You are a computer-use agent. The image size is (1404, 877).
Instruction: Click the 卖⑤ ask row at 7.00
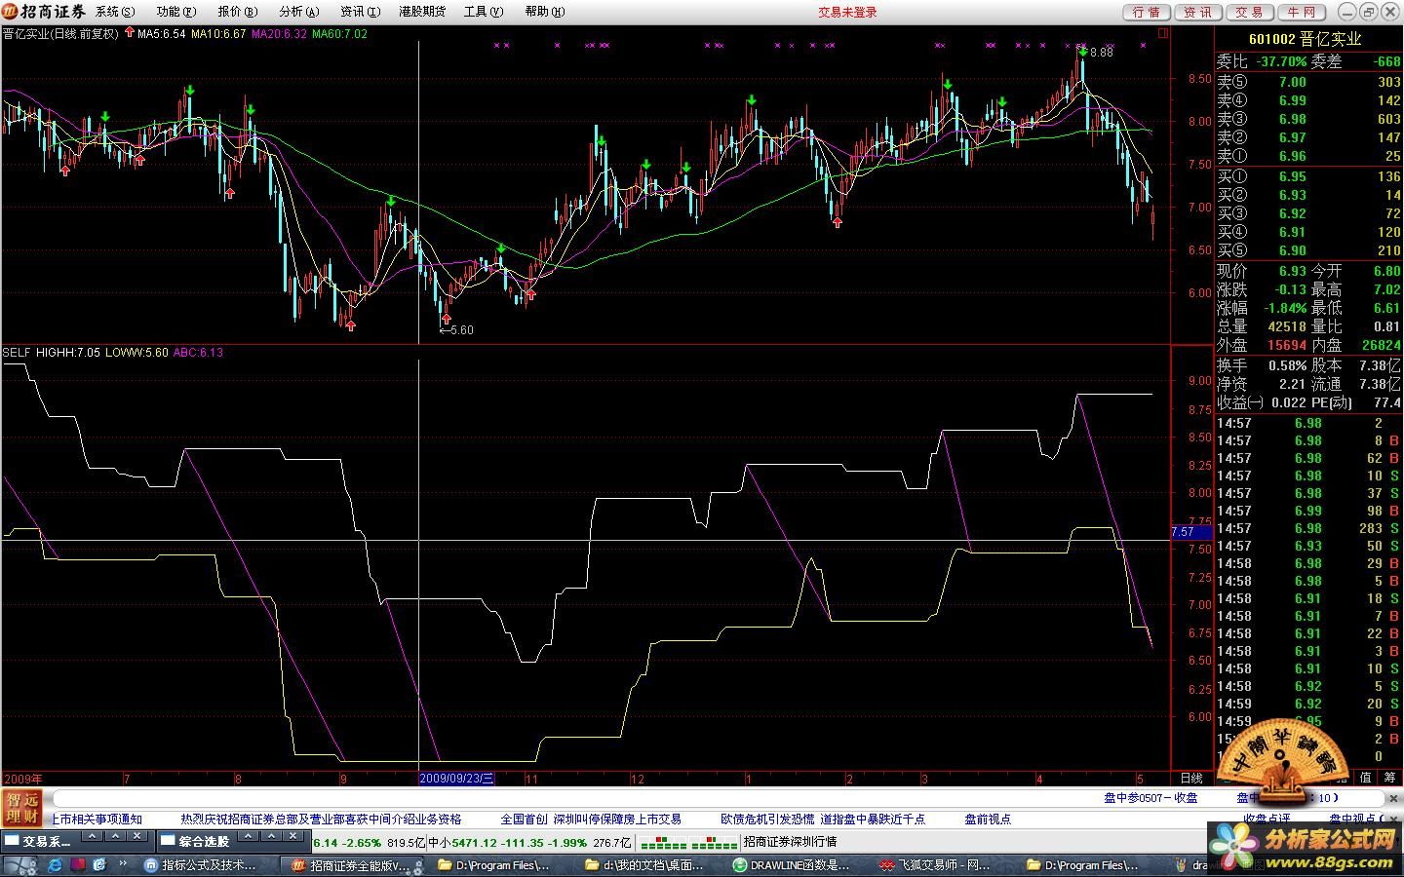click(x=1308, y=82)
